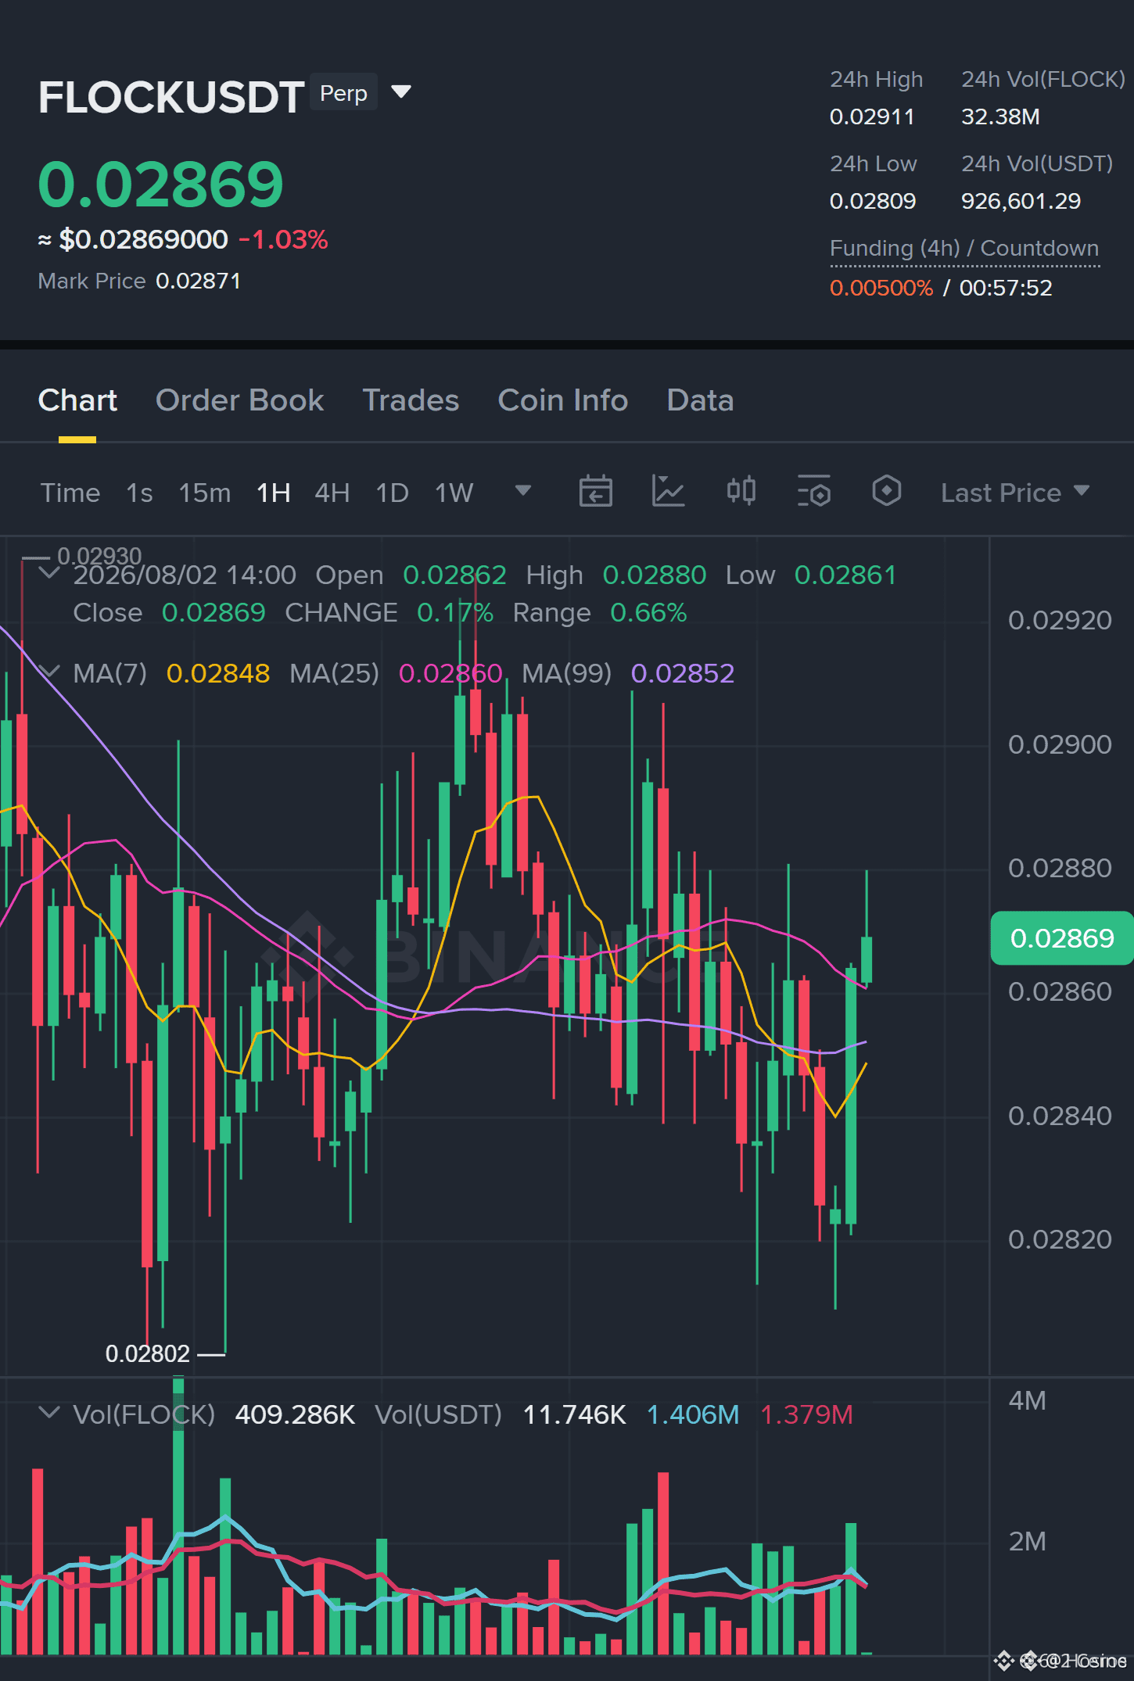Open the candlestick chart style icon
Viewport: 1134px width, 1681px height.
pos(741,491)
